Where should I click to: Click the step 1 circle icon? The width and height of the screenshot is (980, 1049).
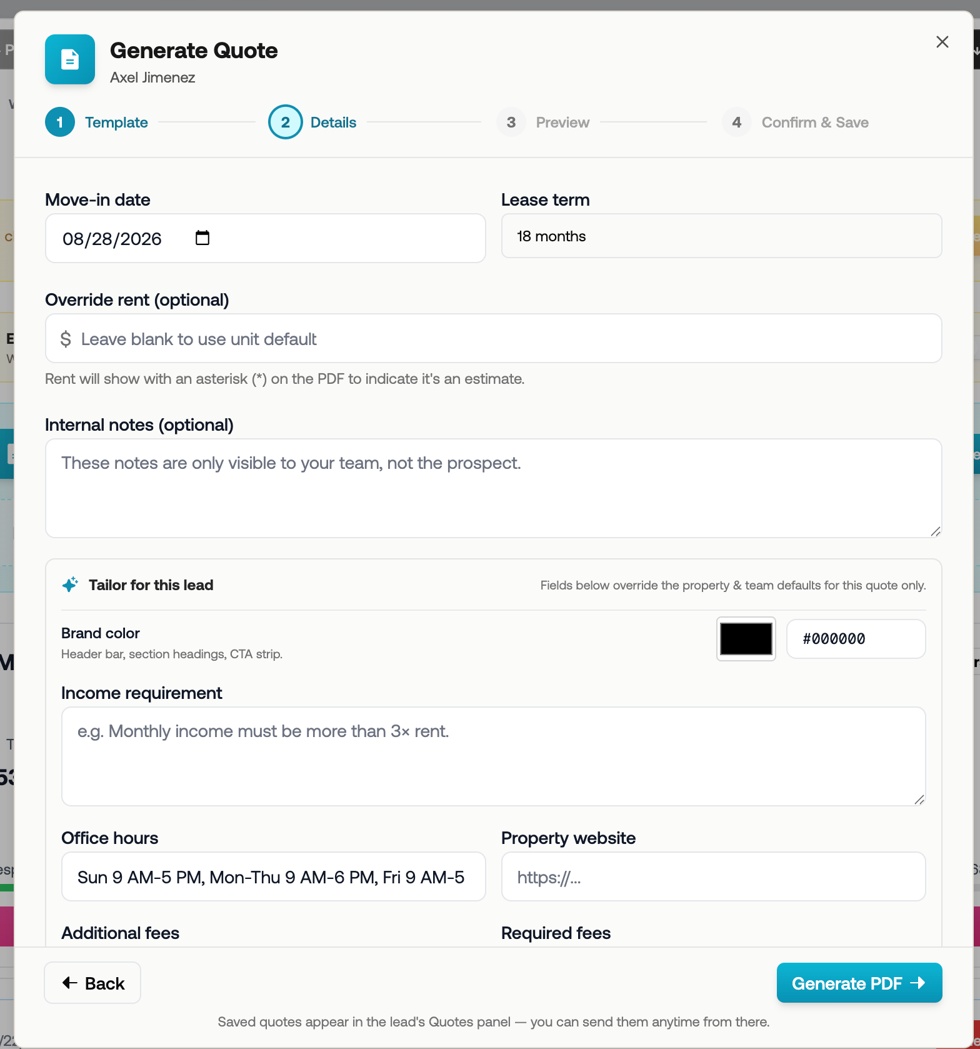click(x=60, y=122)
